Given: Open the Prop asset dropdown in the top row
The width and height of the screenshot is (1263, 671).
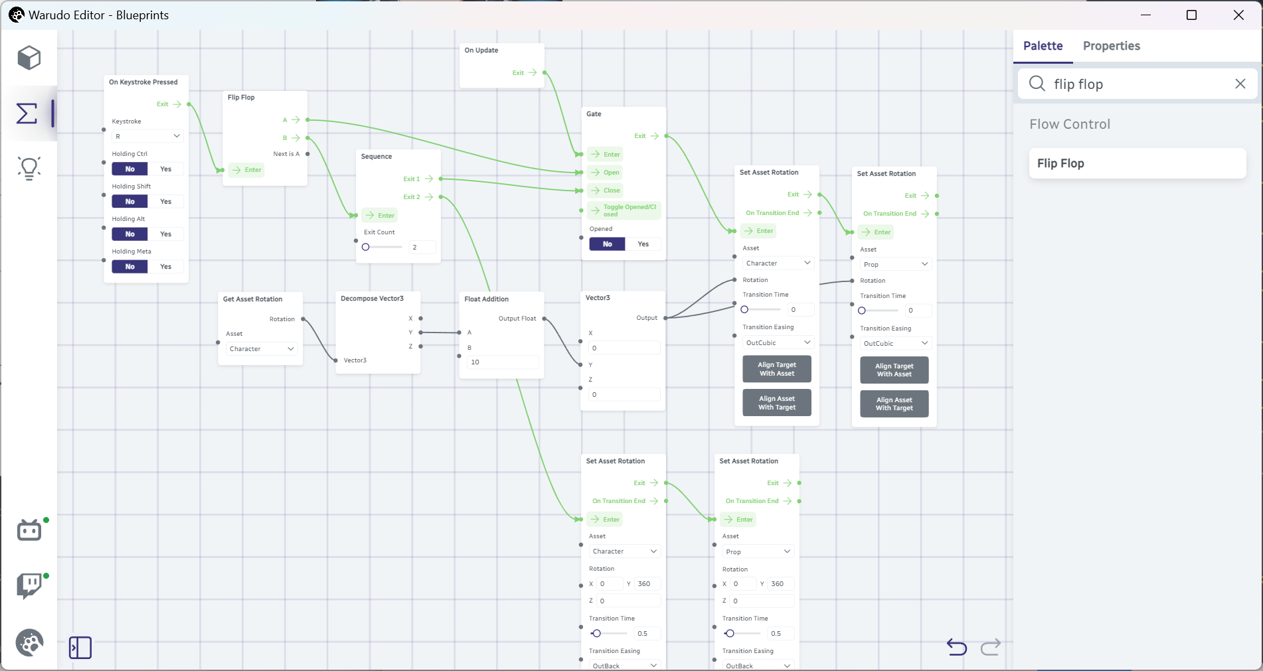Looking at the screenshot, I should pos(896,265).
